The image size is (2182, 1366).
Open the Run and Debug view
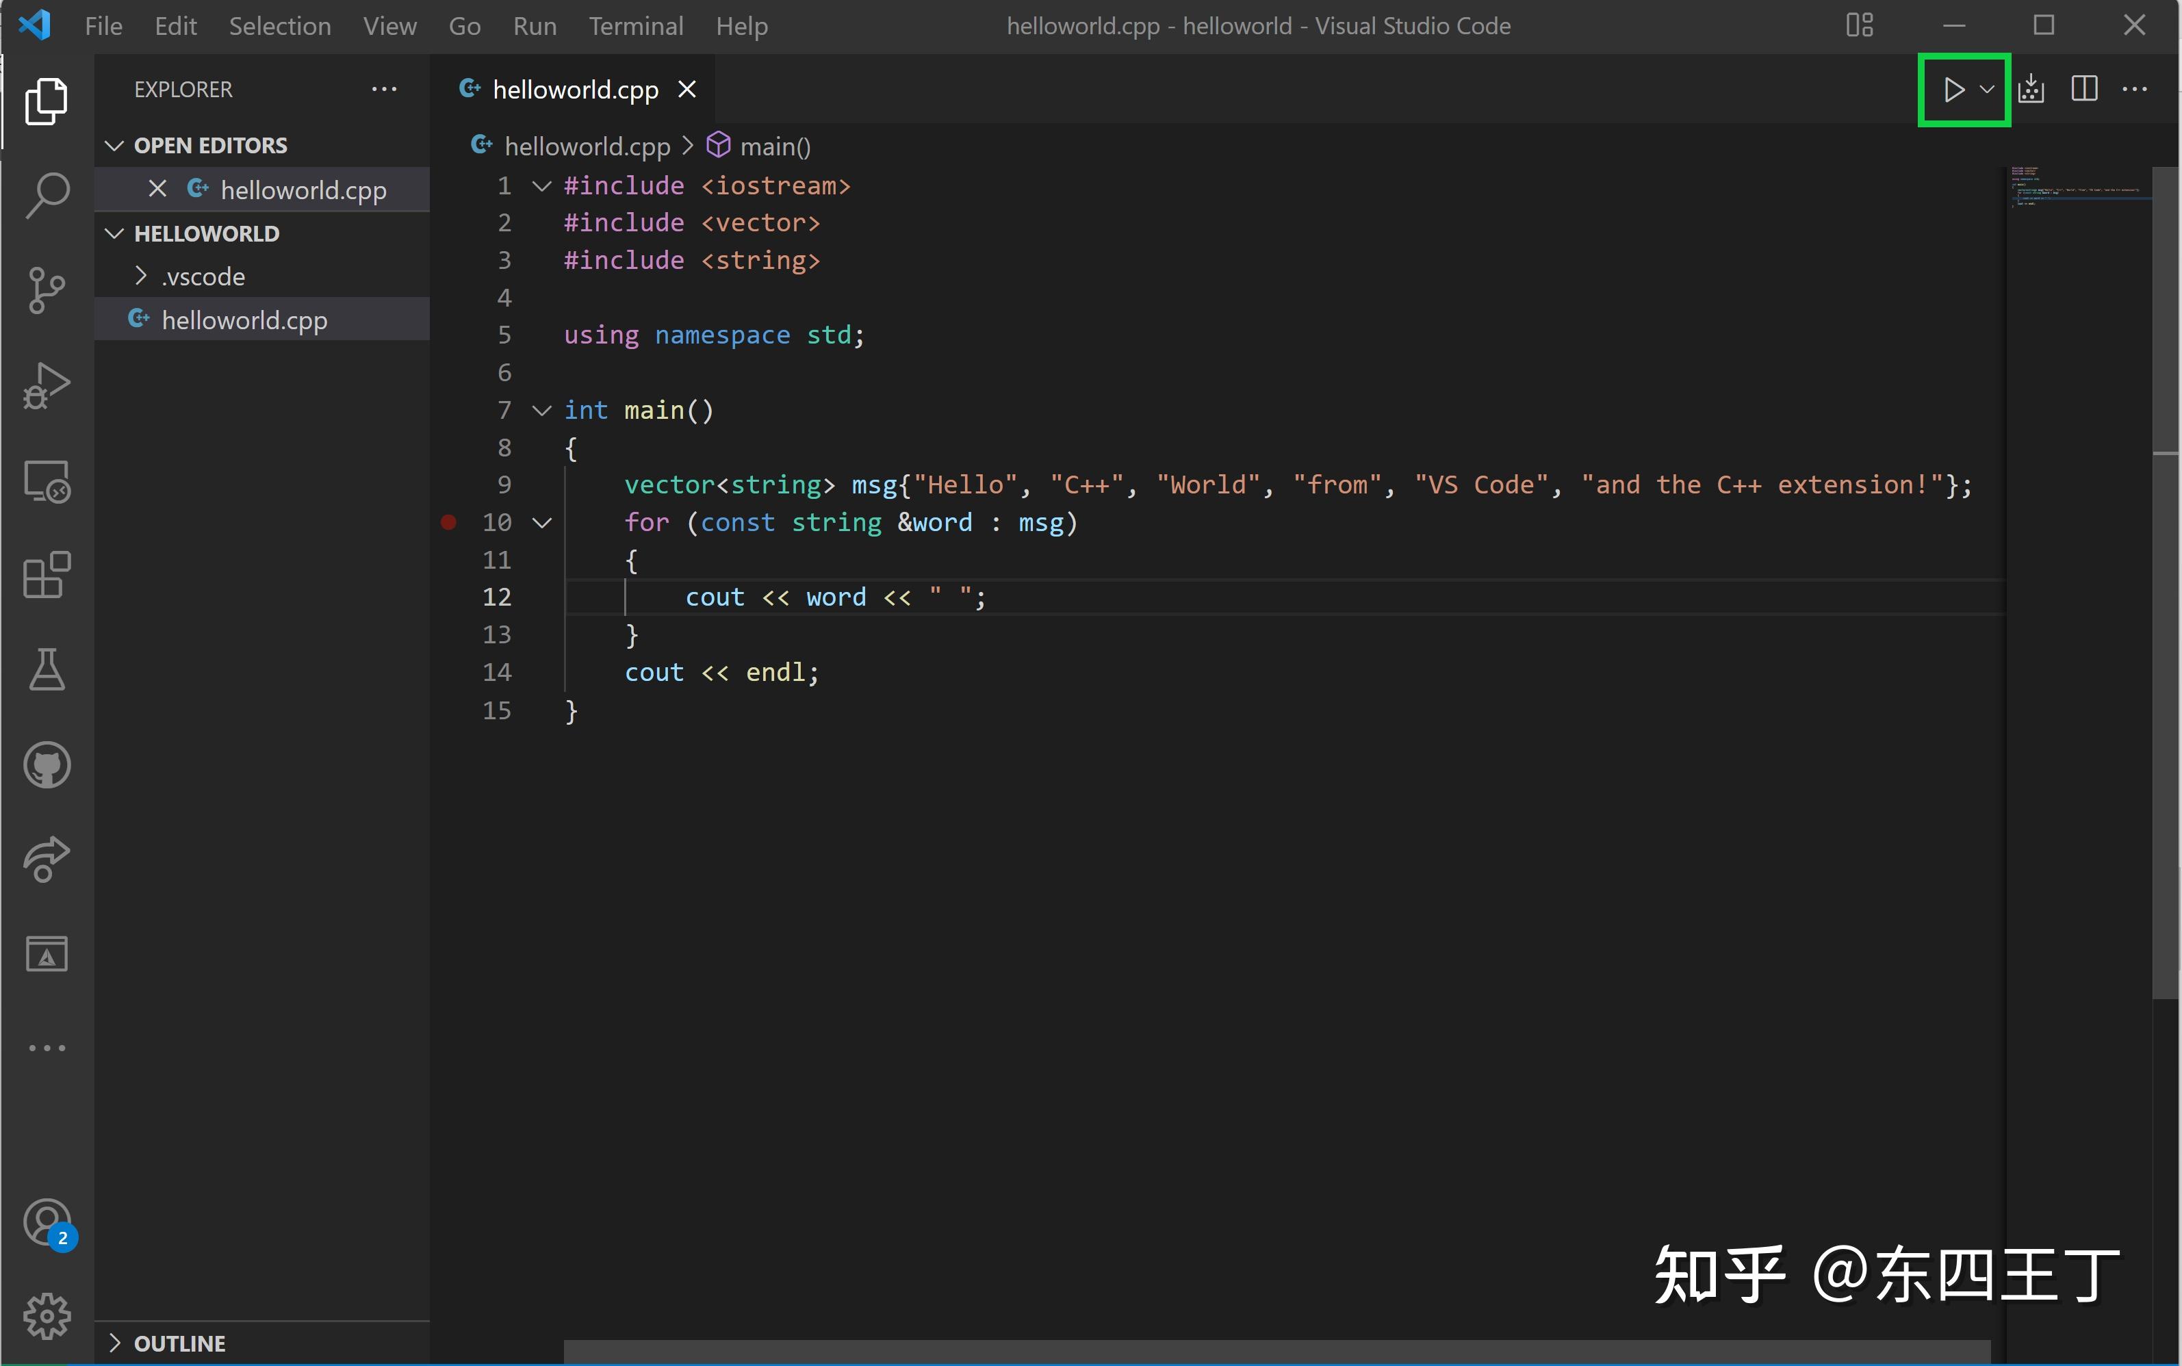46,386
